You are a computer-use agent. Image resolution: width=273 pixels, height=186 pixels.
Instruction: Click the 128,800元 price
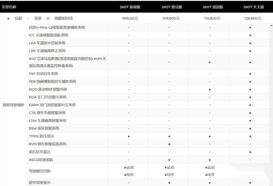coord(253,19)
